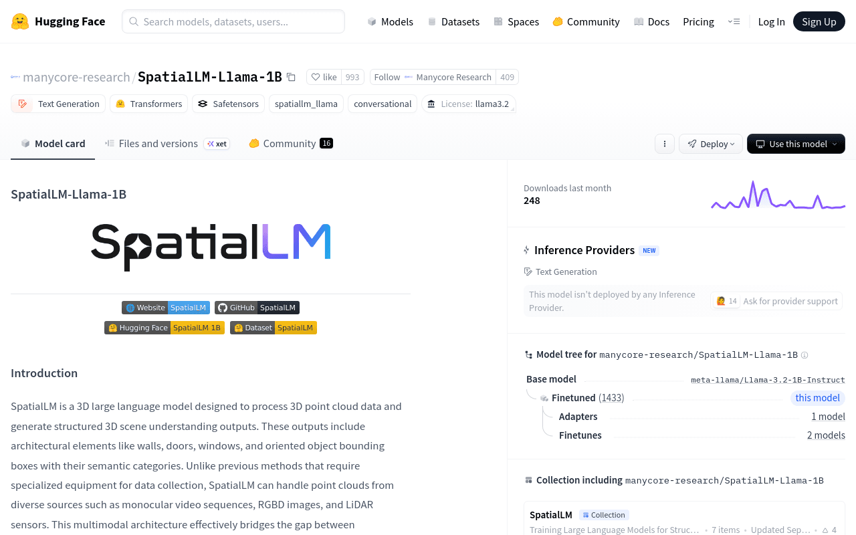The width and height of the screenshot is (856, 535).
Task: Open the Hugging Face SpatialLM 1B badge
Action: click(165, 328)
